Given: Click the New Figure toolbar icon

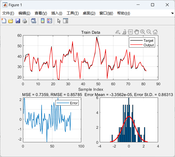Looking at the screenshot, I should (4, 21).
